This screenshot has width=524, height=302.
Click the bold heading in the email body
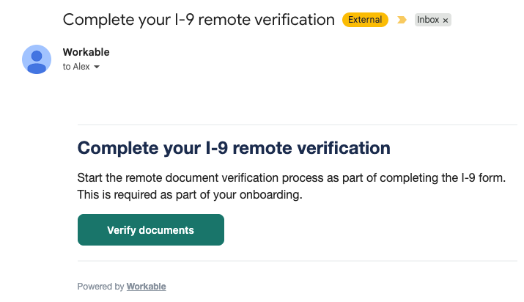pos(234,147)
